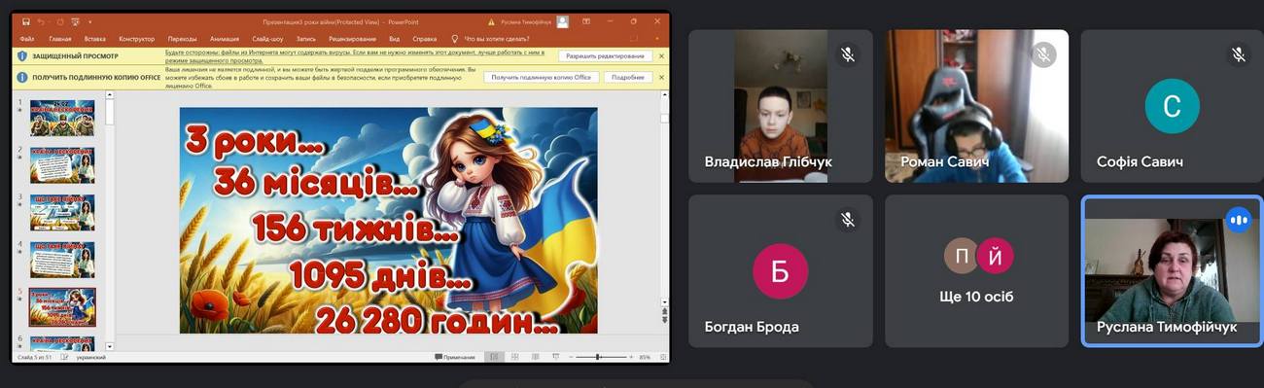This screenshot has width=1264, height=388.
Task: Expand the 'Ще 10 осіб' participants tile
Action: click(976, 270)
